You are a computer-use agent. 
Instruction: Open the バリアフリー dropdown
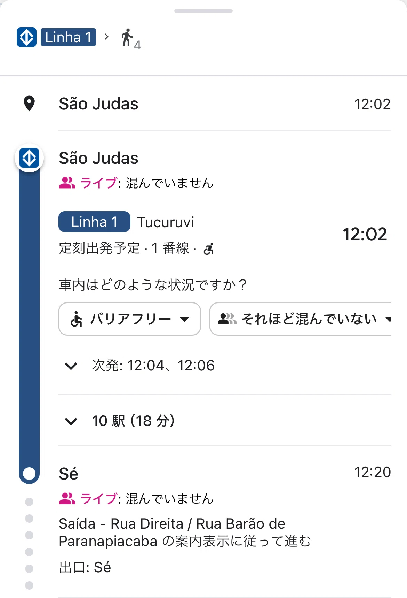pyautogui.click(x=130, y=319)
